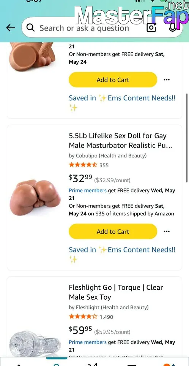Add the $32.99 Cobulipo item to cart
The width and height of the screenshot is (189, 366).
(113, 231)
